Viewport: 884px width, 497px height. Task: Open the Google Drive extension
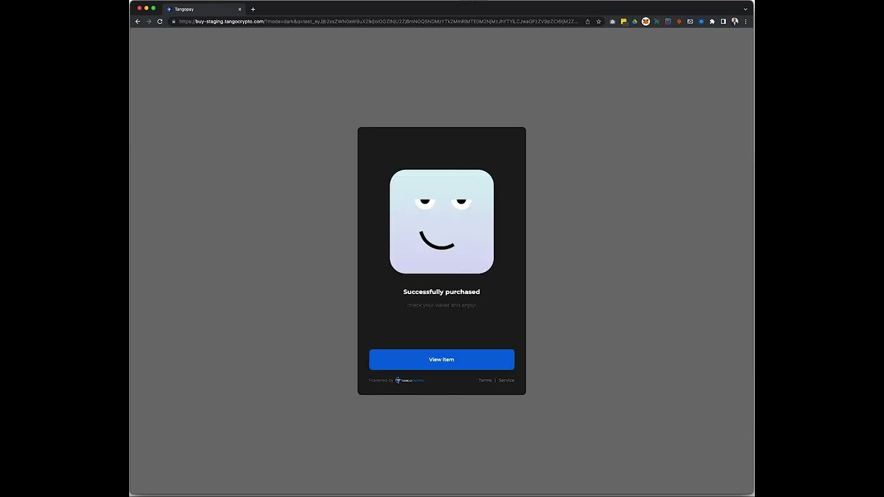[635, 21]
